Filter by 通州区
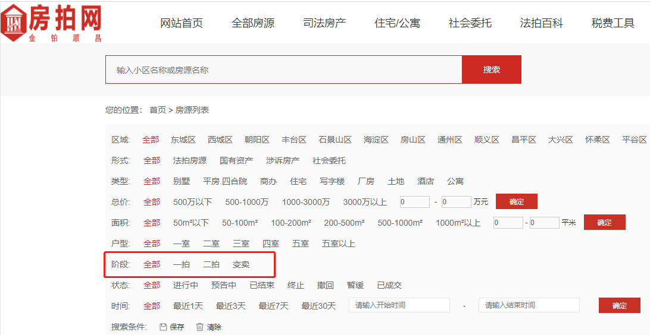 (450, 140)
